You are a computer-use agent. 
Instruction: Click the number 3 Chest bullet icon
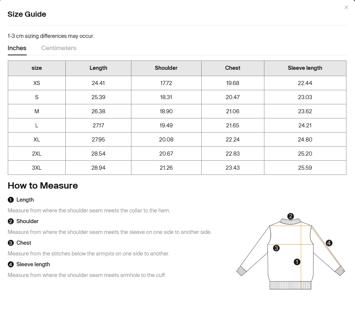pos(11,242)
